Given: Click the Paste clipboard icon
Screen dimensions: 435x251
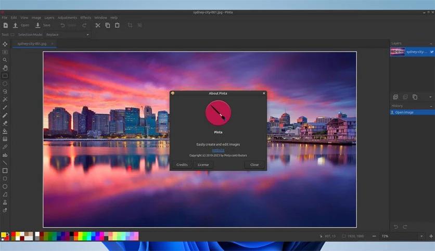Looking at the screenshot, I should 117,25.
